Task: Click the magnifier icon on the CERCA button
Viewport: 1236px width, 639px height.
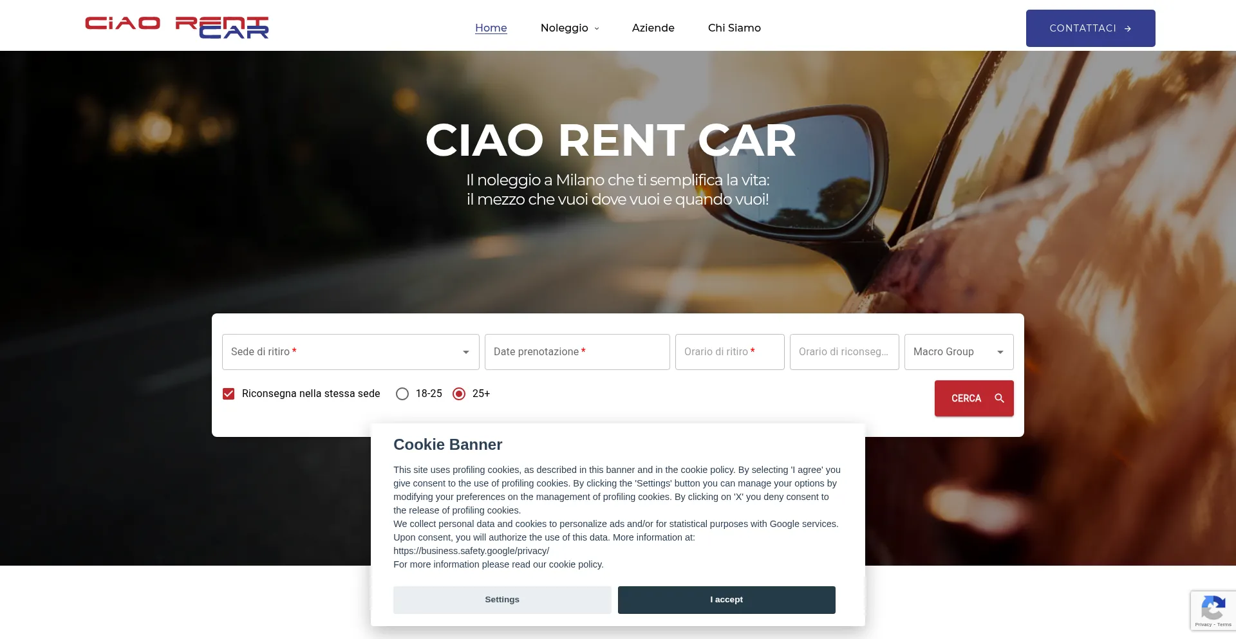Action: [x=999, y=398]
